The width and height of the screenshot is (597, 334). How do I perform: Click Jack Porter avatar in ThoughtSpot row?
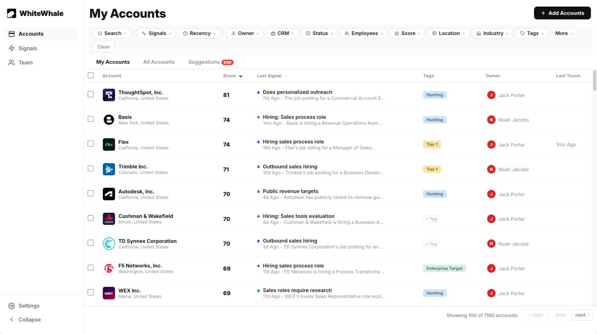coord(491,95)
